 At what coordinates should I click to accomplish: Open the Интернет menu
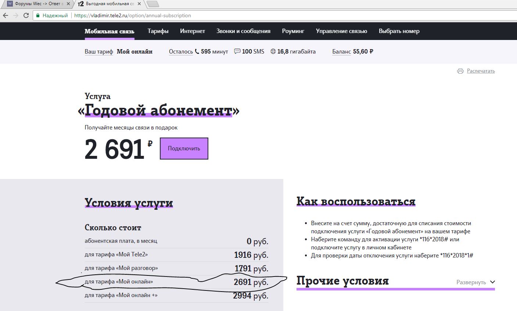[x=193, y=31]
